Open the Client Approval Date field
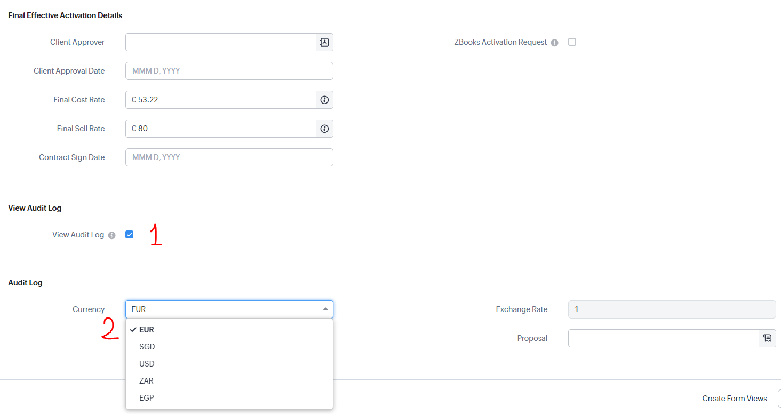 [x=229, y=71]
